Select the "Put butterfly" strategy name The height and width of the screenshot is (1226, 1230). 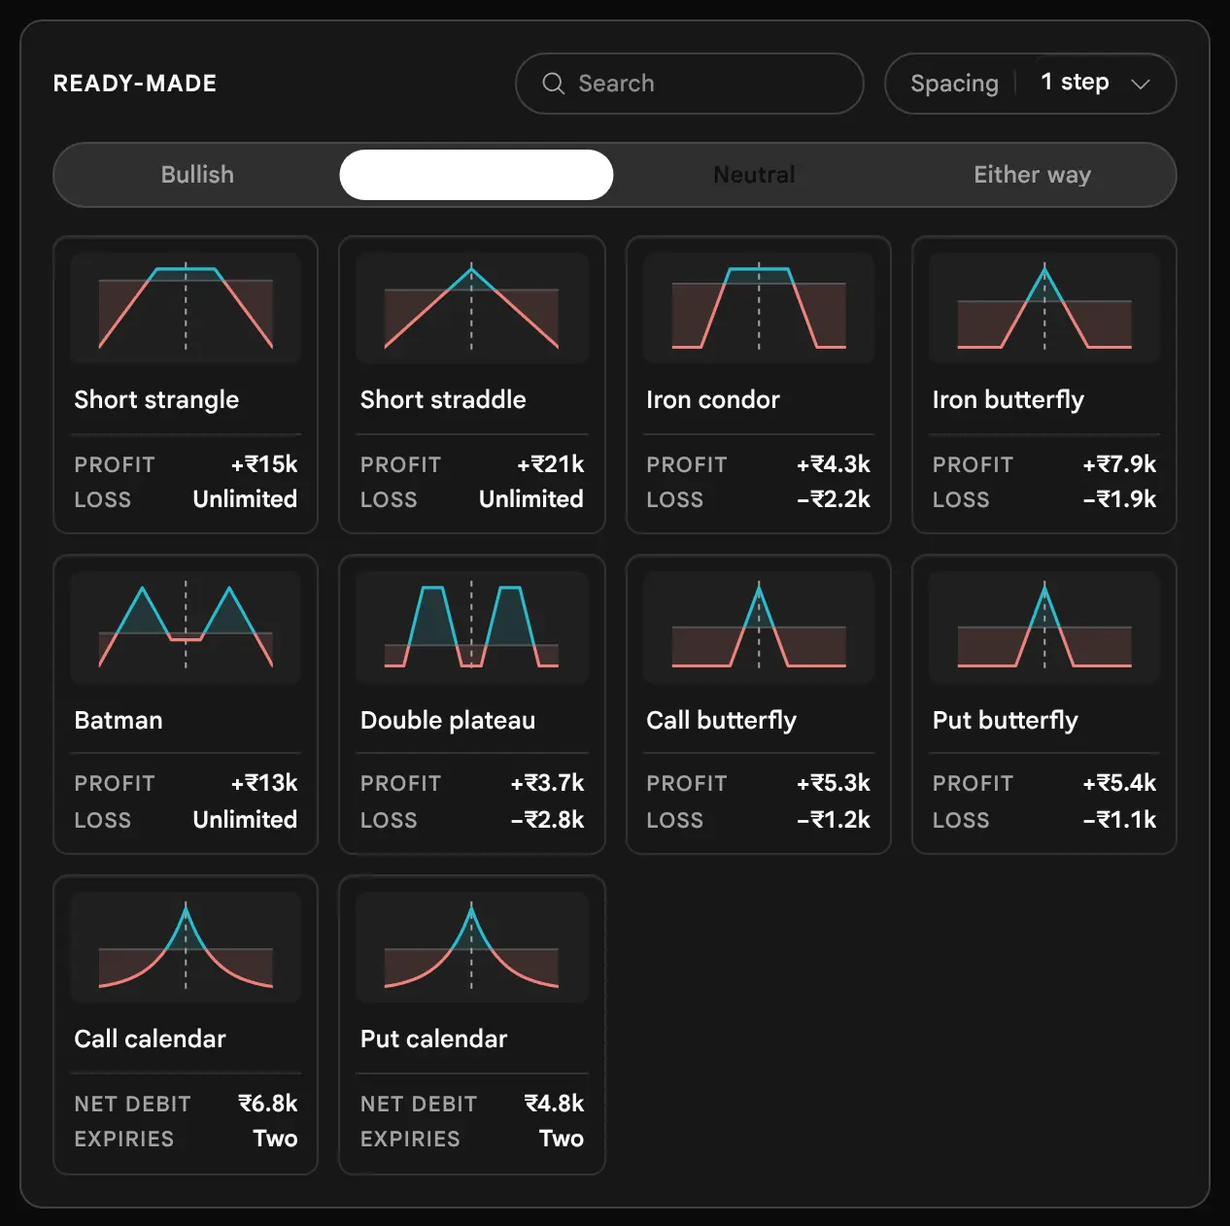click(x=1006, y=720)
